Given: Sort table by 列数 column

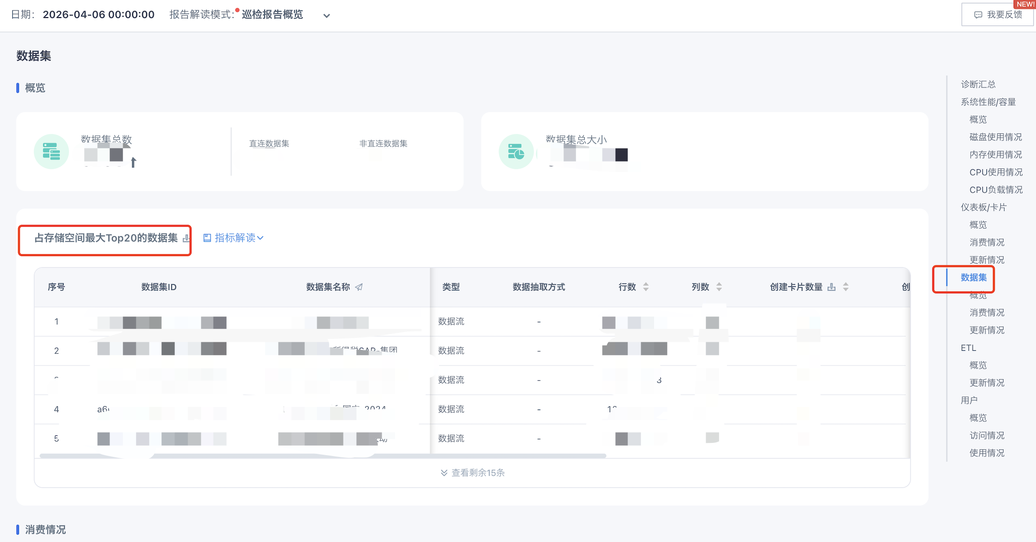Looking at the screenshot, I should point(719,287).
